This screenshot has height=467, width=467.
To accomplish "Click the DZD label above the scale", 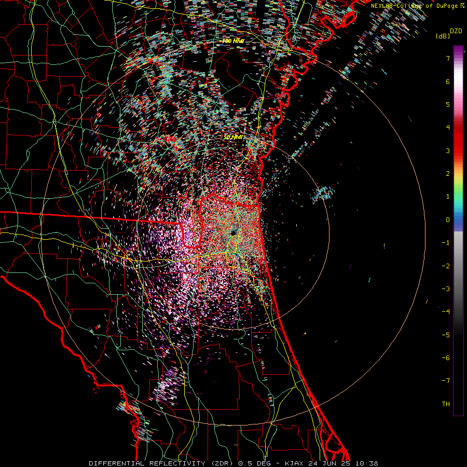I will [x=456, y=31].
